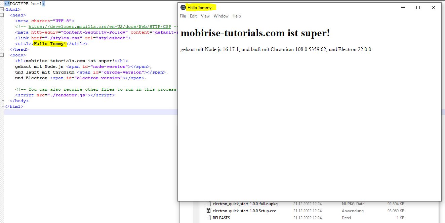Click the Setup.exe installer file icon
The image size is (445, 223).
[209, 211]
